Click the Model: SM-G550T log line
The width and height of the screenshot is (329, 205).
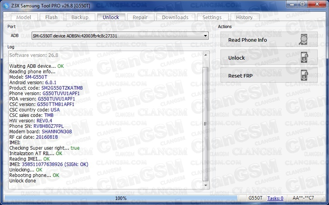(28, 77)
